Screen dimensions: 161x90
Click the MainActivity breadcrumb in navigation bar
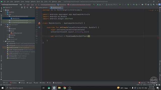[x=62, y=4]
